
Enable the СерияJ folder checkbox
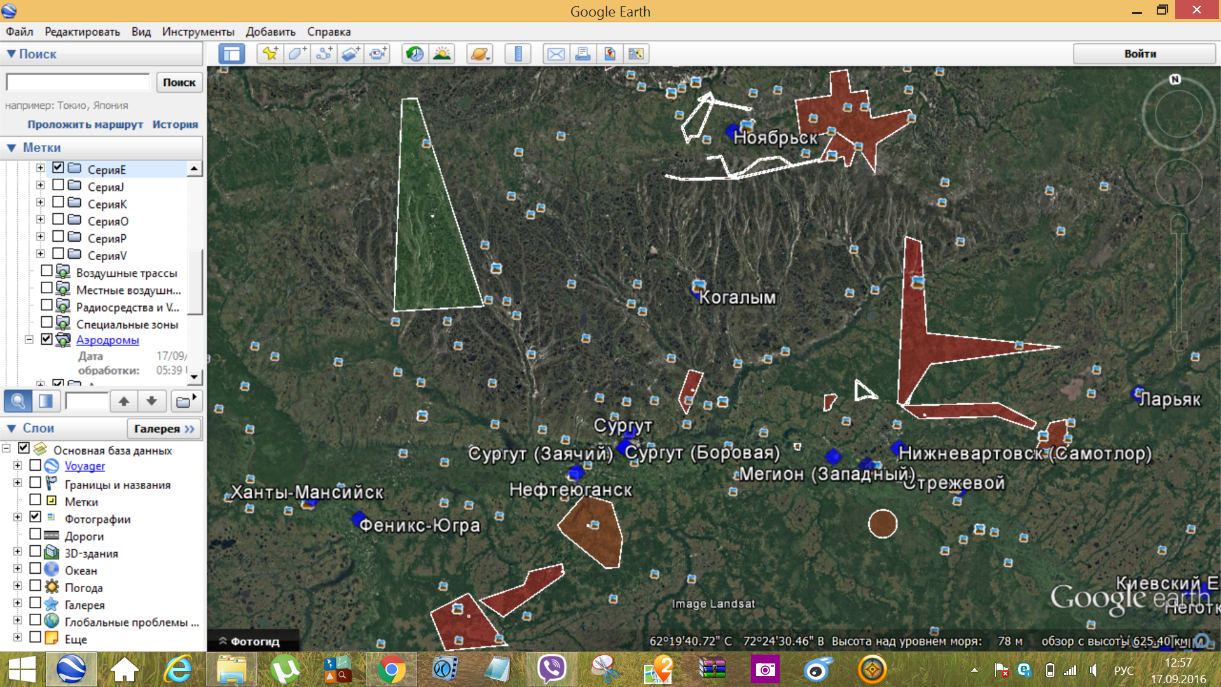point(58,185)
